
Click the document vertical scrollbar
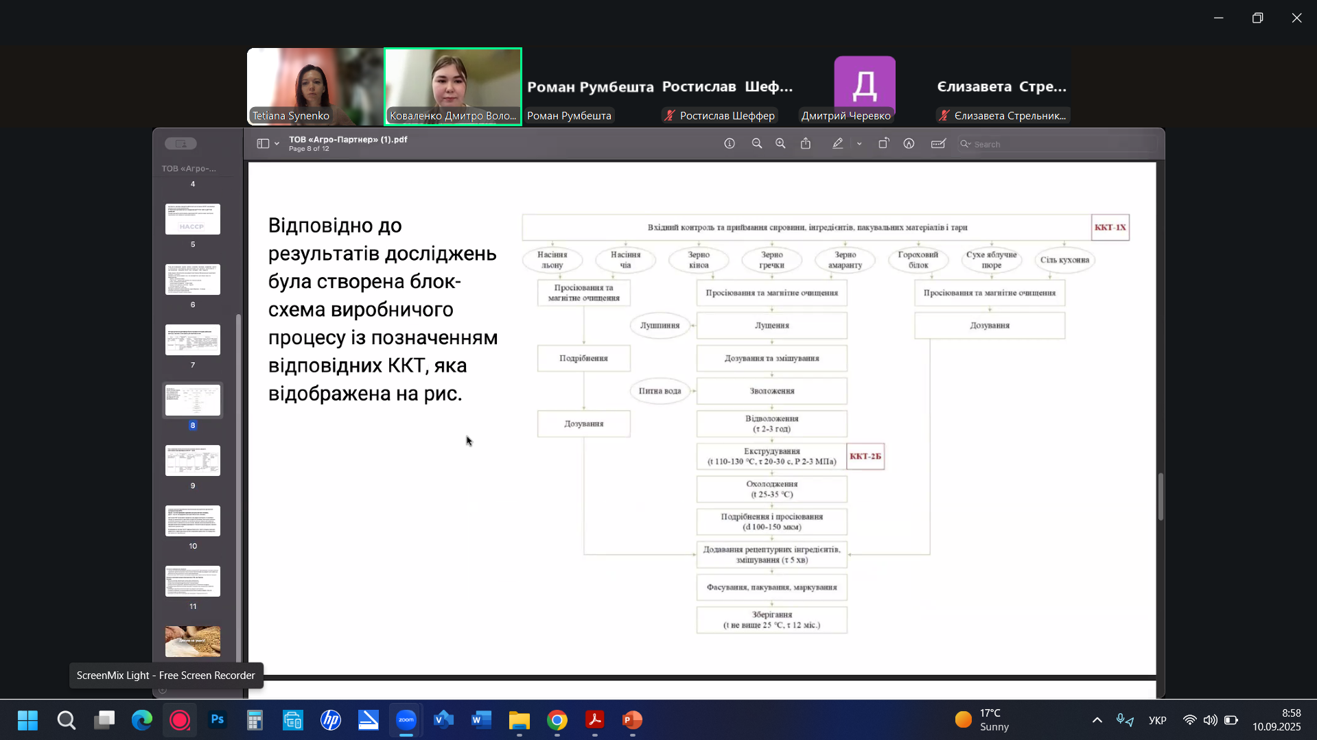point(1161,497)
